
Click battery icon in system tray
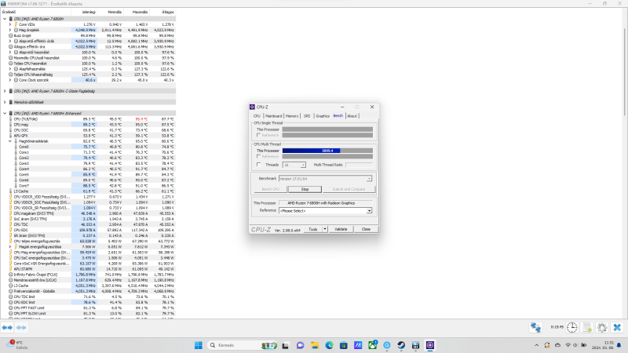tap(583, 345)
